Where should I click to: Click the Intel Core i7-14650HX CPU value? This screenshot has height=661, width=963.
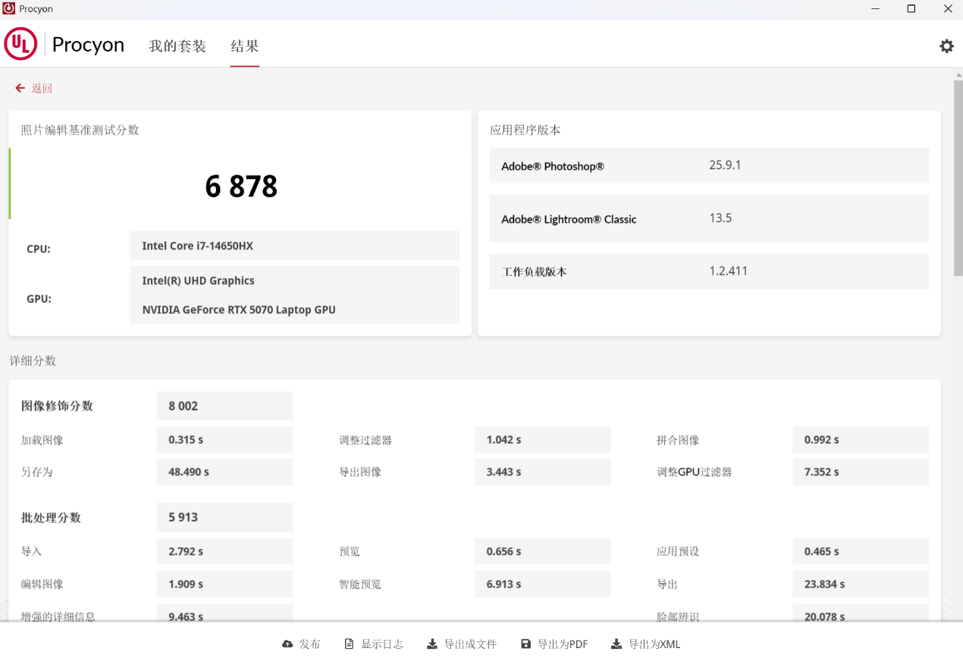click(295, 246)
